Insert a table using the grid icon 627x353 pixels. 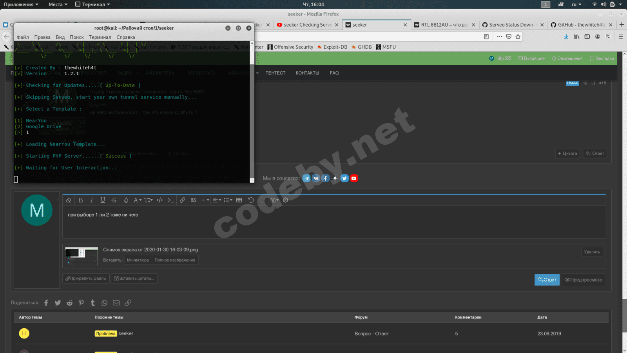click(x=239, y=200)
